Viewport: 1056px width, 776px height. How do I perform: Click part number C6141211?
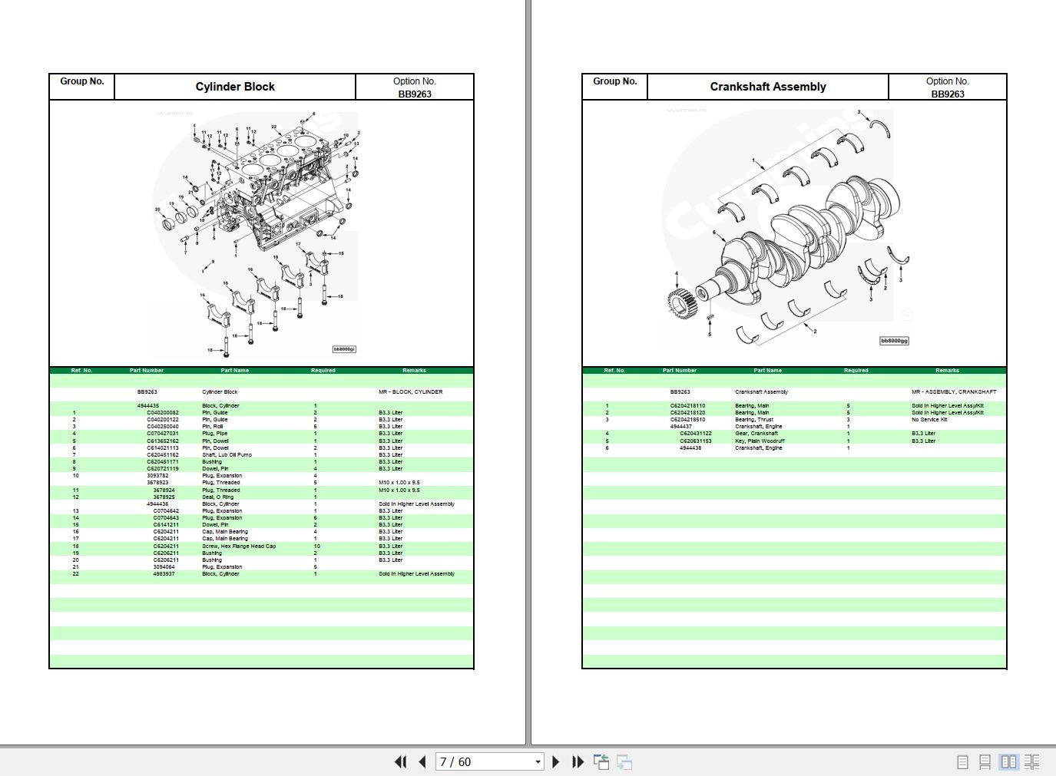pyautogui.click(x=166, y=525)
